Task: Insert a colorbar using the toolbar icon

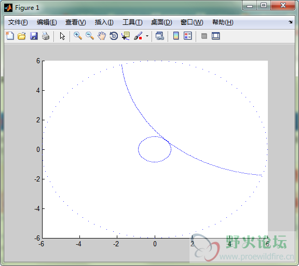Action: point(176,36)
